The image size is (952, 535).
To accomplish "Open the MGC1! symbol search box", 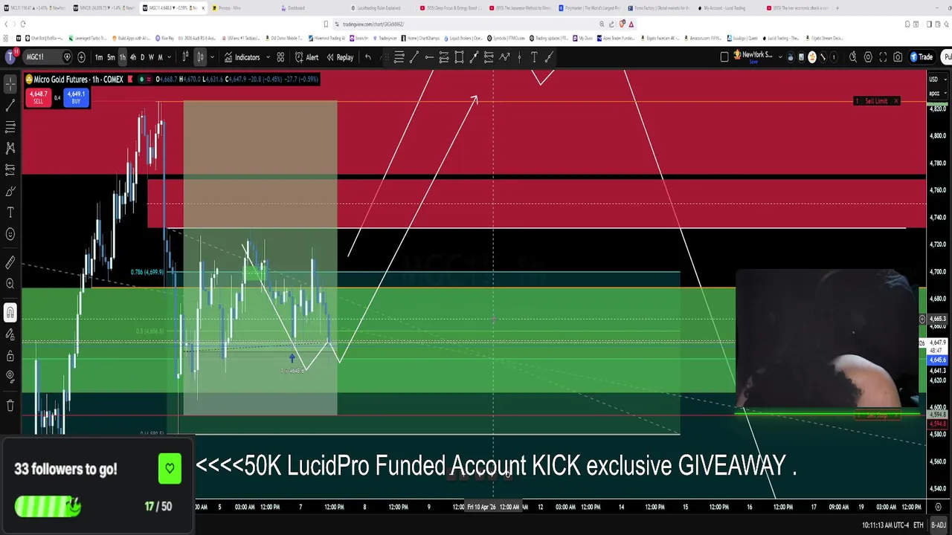I will point(47,57).
